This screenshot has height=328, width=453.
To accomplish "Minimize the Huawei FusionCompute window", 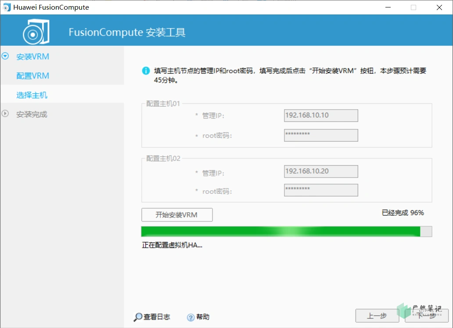I will click(388, 7).
